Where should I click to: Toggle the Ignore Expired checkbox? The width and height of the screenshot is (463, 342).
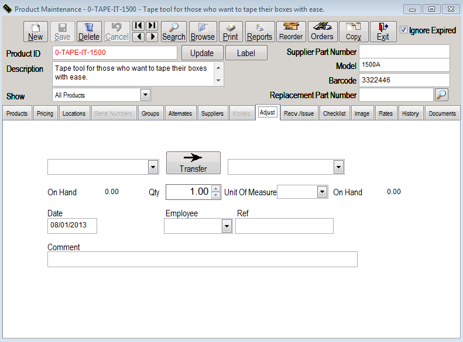(x=403, y=30)
